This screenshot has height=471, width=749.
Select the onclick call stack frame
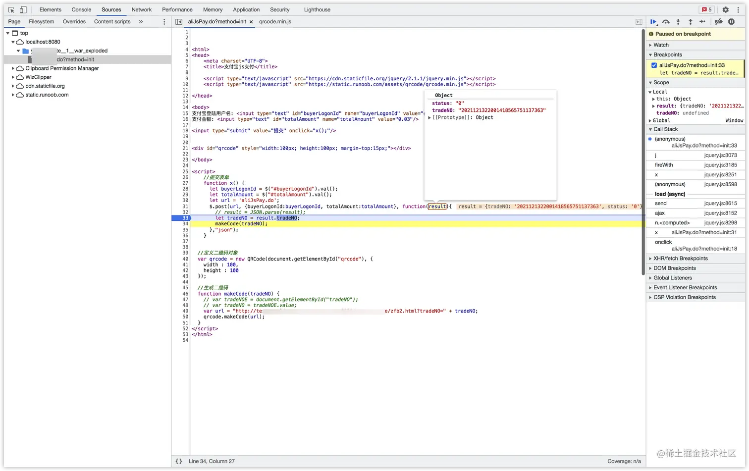[695, 245]
